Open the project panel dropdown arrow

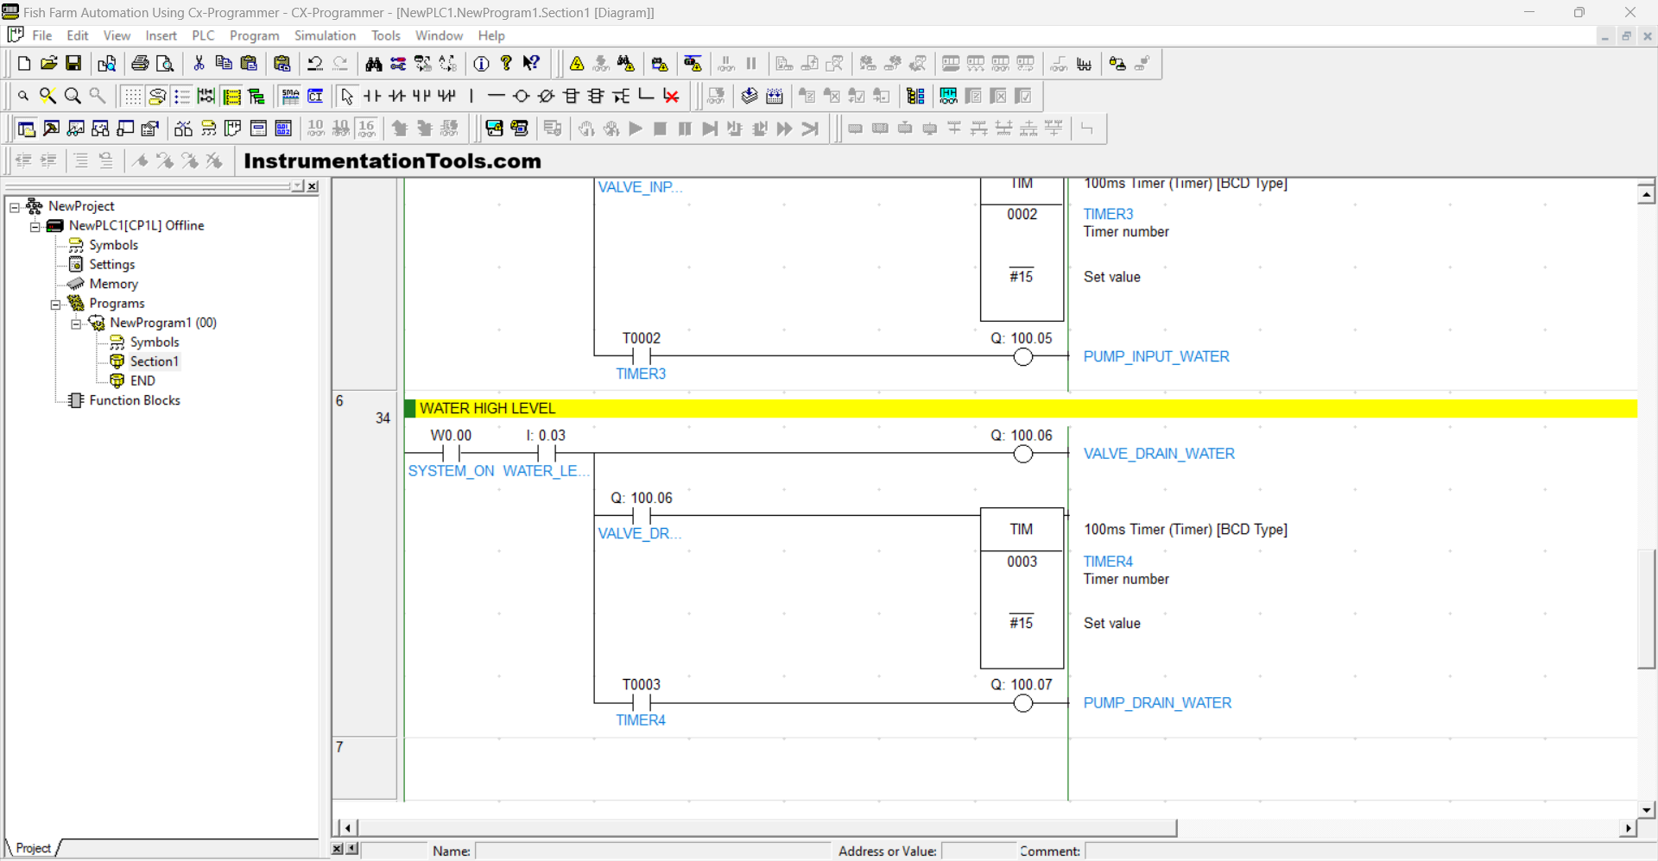[x=298, y=186]
